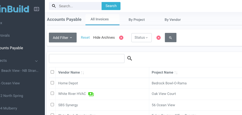
Task: Remove the Status filter
Action: click(159, 38)
